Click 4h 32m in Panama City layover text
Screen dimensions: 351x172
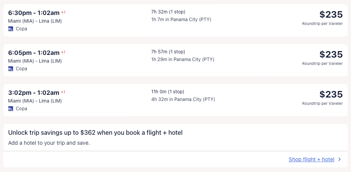pos(183,99)
